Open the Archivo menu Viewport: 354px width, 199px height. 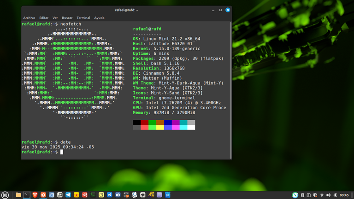pos(29,18)
